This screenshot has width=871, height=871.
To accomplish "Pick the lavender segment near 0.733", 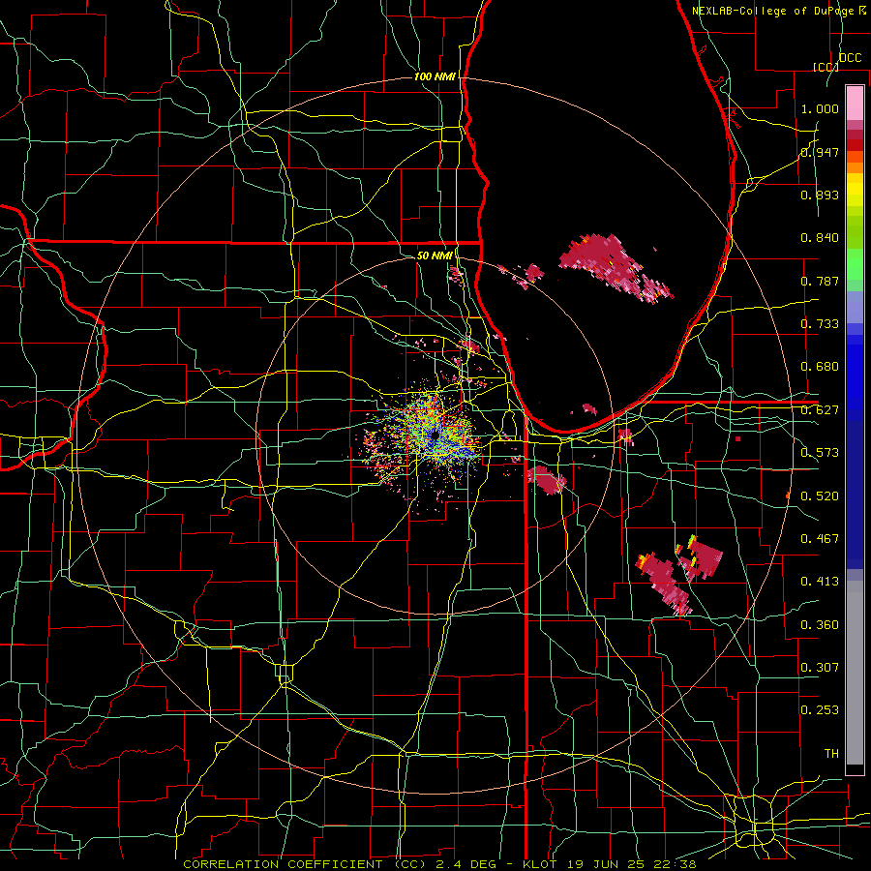I will click(855, 307).
